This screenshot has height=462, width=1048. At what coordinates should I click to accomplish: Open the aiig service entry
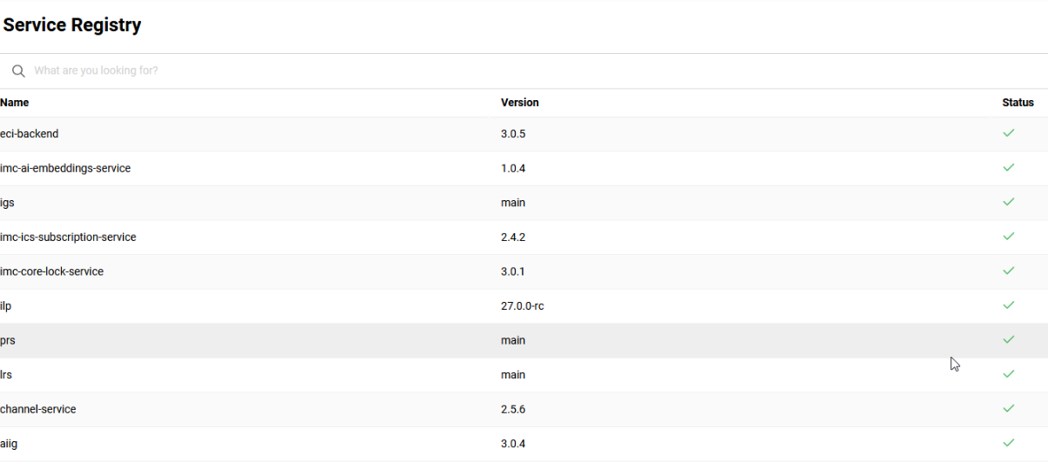tap(9, 444)
